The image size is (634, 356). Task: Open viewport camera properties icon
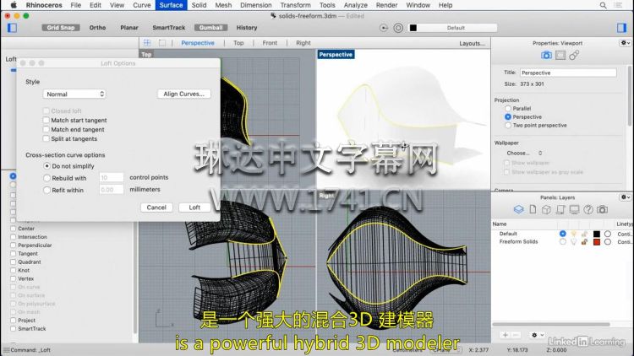(546, 55)
